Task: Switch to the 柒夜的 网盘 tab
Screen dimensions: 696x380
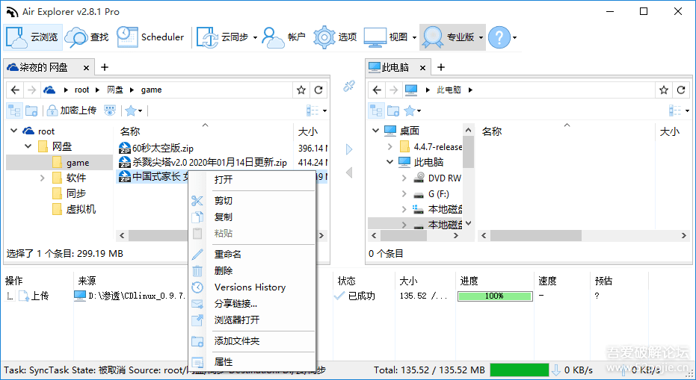Action: click(x=43, y=67)
